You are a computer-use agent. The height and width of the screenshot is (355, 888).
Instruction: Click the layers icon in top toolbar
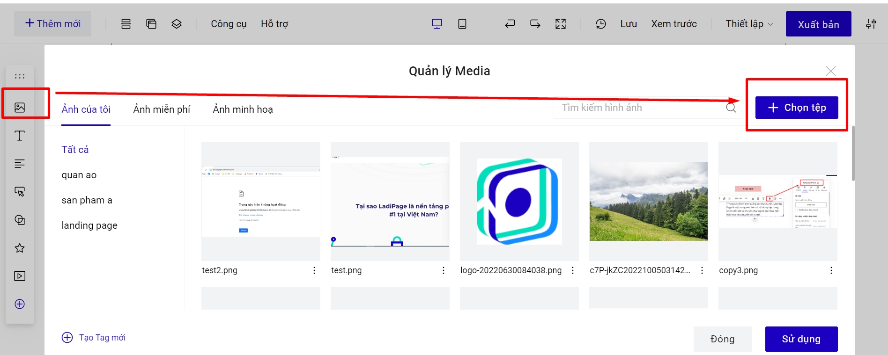coord(176,24)
